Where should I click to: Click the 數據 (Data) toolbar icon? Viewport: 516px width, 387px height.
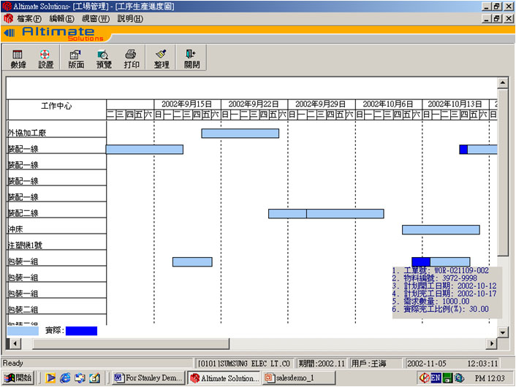click(18, 58)
